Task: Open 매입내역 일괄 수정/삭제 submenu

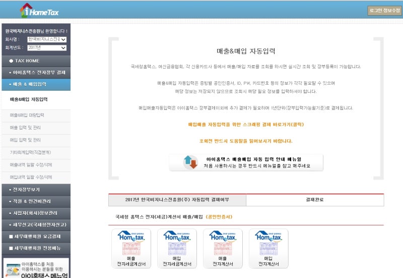Action: point(36,177)
